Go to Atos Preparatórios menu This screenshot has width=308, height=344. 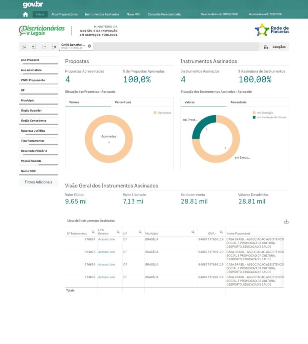64,14
